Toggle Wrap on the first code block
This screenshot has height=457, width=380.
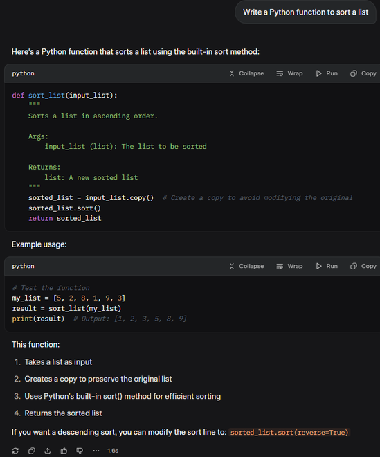pyautogui.click(x=289, y=73)
